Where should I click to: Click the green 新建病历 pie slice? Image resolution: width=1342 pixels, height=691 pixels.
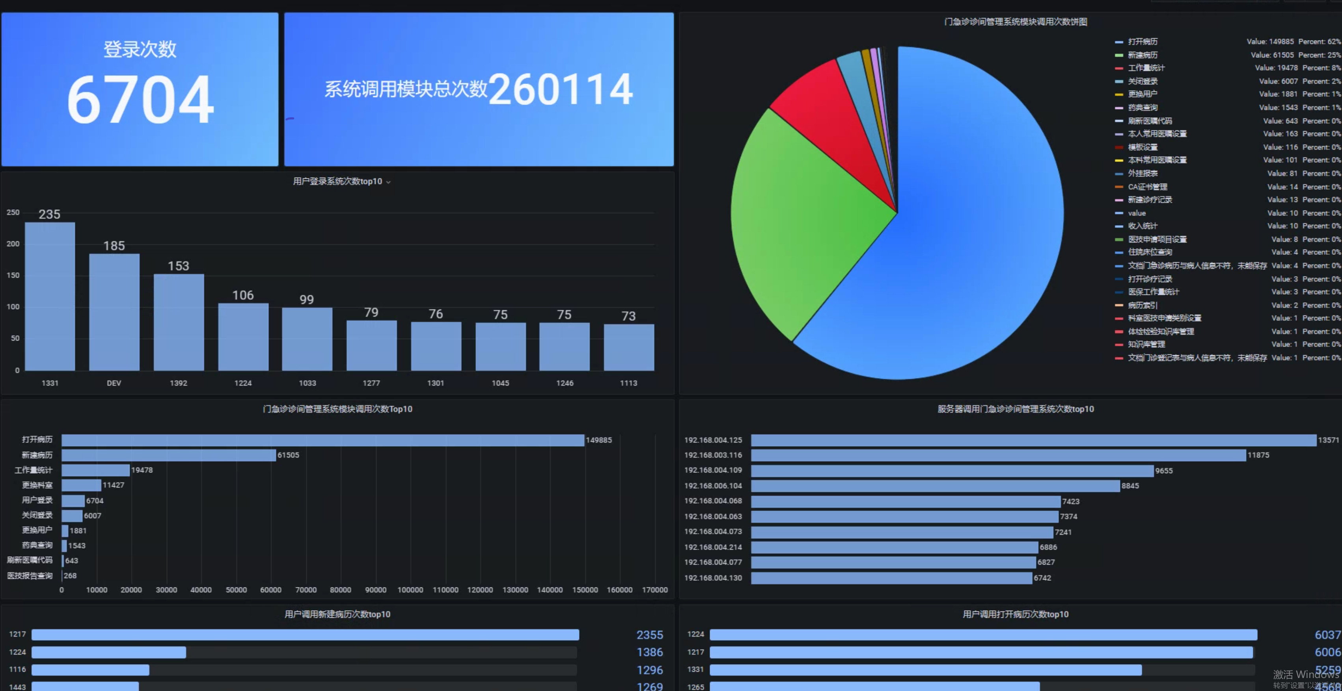pos(802,224)
